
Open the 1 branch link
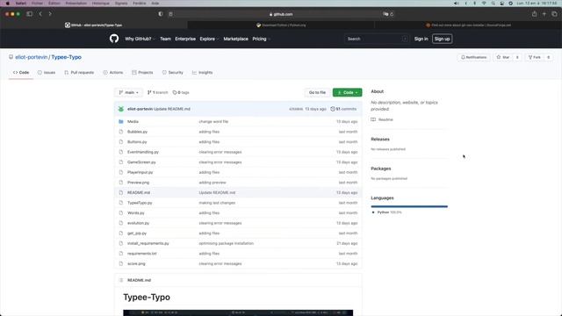[158, 92]
